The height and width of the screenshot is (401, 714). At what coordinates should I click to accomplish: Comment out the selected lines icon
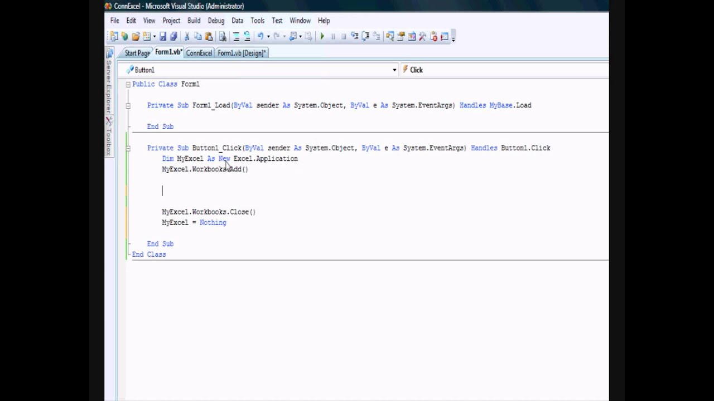point(236,37)
